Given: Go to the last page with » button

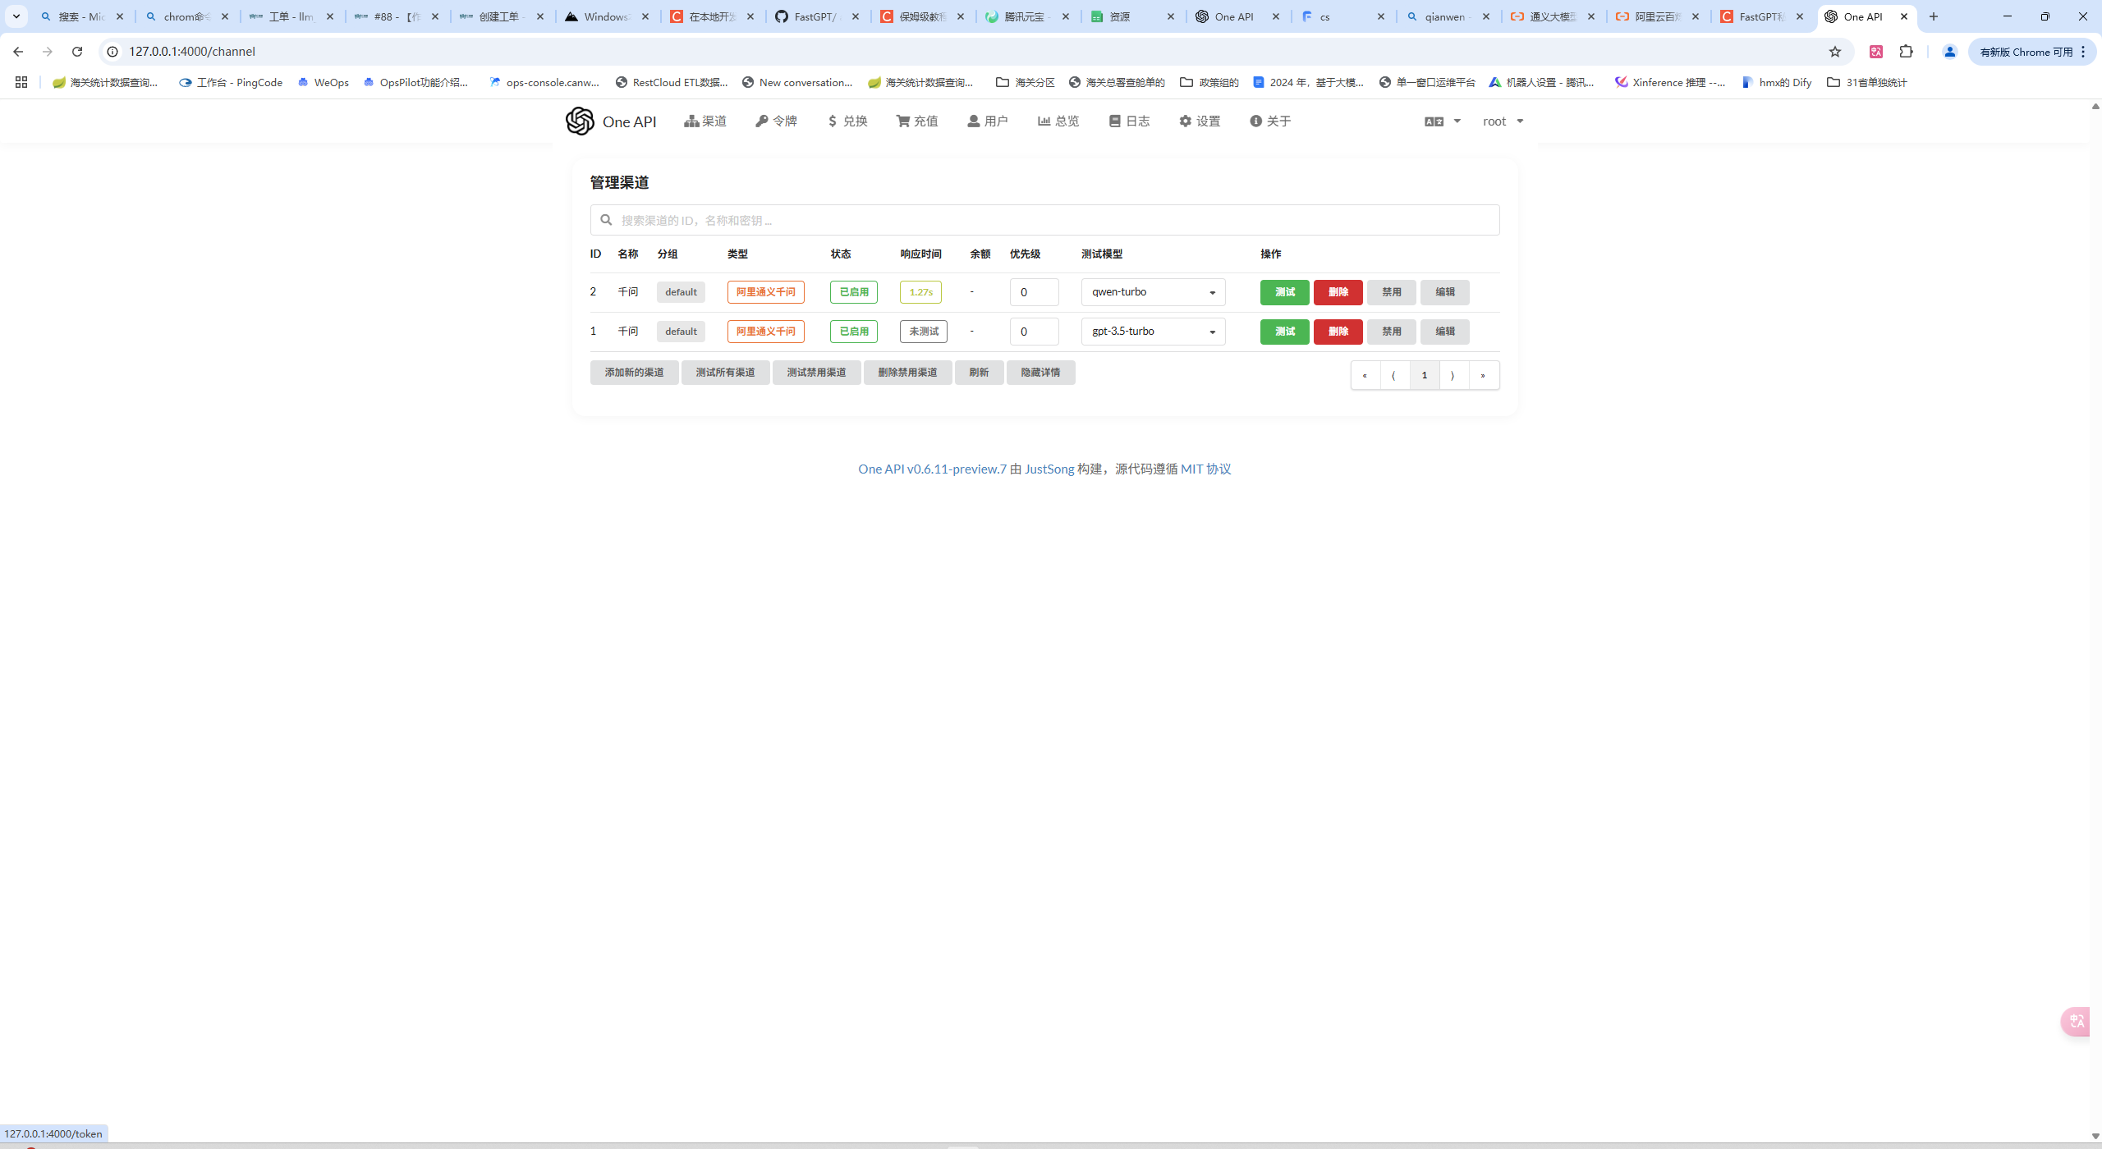Looking at the screenshot, I should click(x=1483, y=375).
